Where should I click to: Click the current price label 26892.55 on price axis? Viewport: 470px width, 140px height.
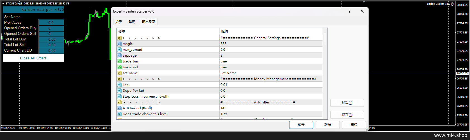click(462, 73)
